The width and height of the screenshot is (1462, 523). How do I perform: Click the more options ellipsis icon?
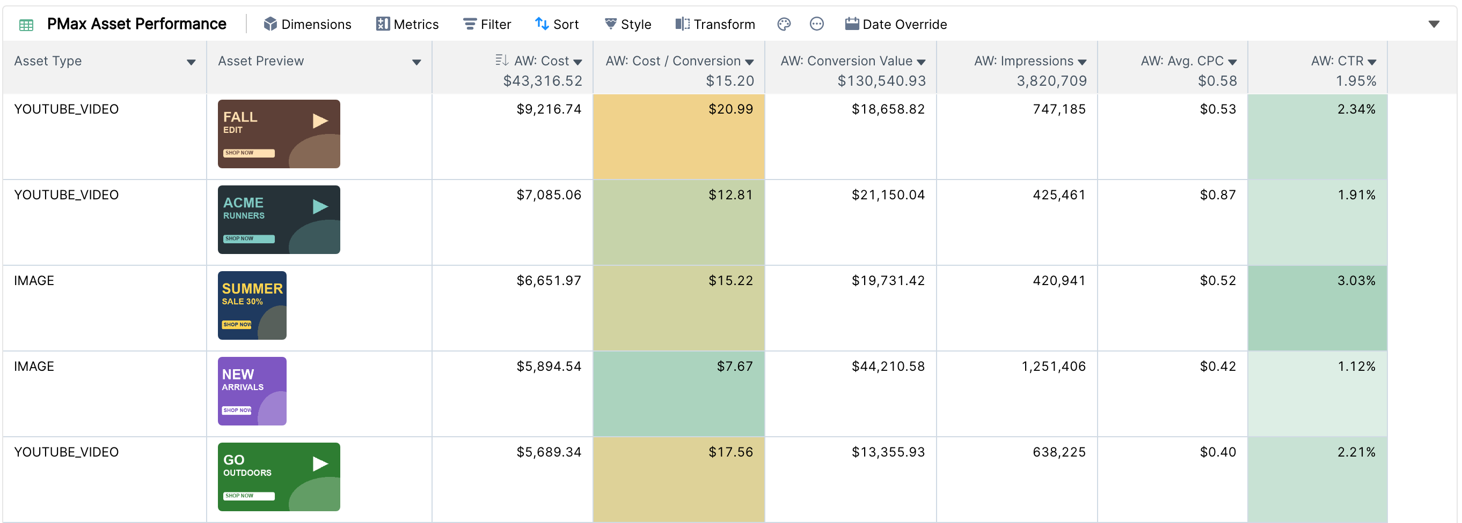817,24
